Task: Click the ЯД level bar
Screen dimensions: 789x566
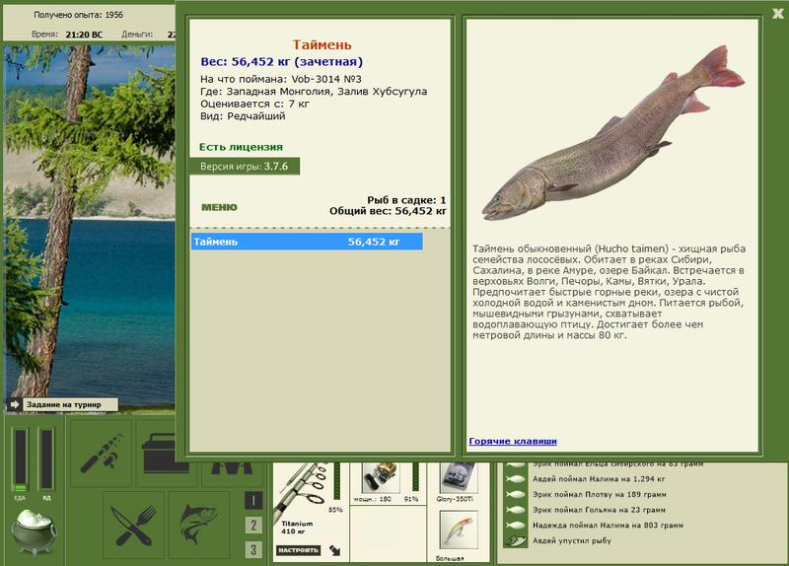Action: pyautogui.click(x=46, y=459)
